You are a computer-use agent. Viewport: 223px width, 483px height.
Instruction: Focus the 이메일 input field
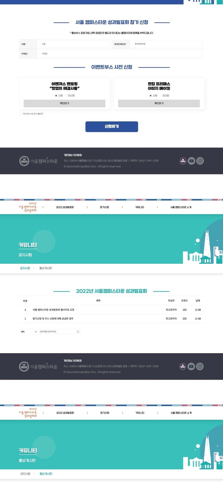pyautogui.click(x=121, y=54)
